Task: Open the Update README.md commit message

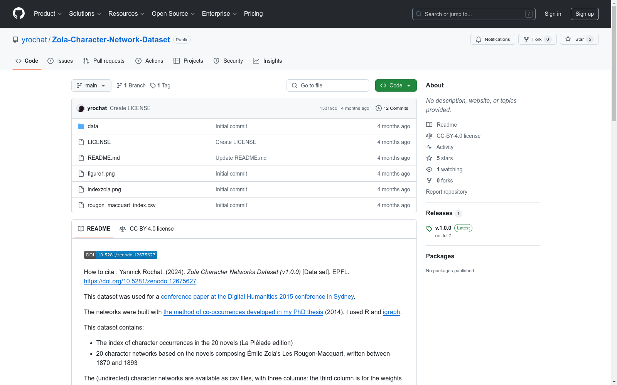Action: click(241, 158)
